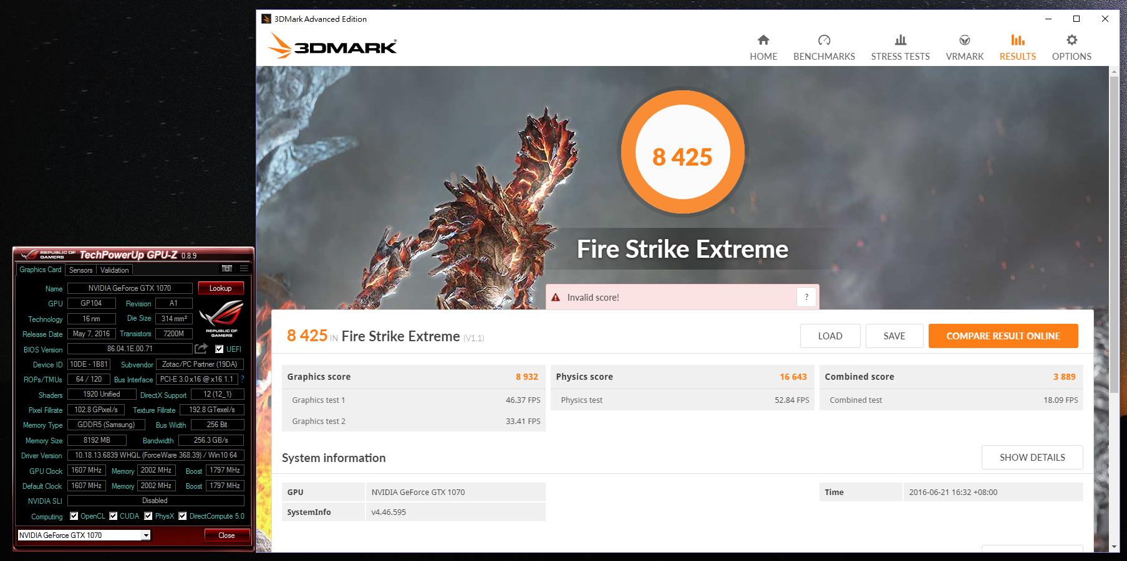
Task: Click the Close button in GPU-Z
Action: coord(227,535)
